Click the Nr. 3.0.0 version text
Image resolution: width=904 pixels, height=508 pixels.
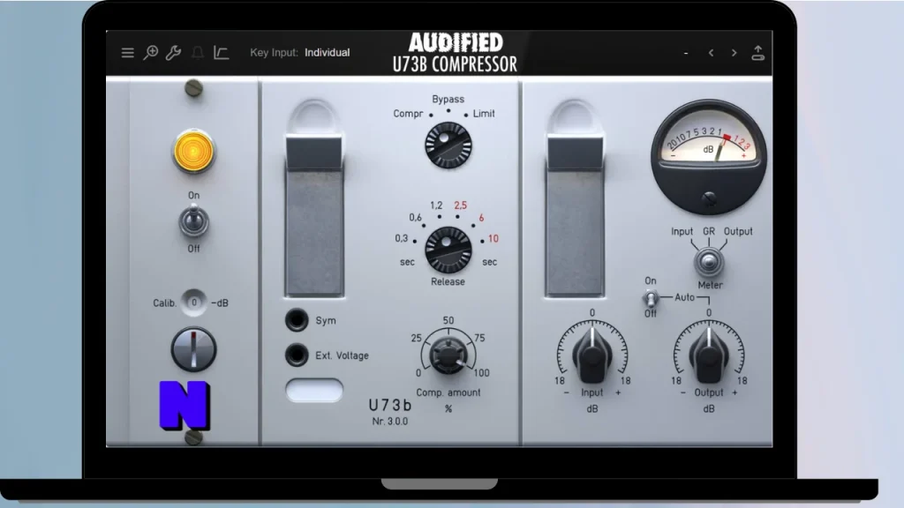pos(390,422)
